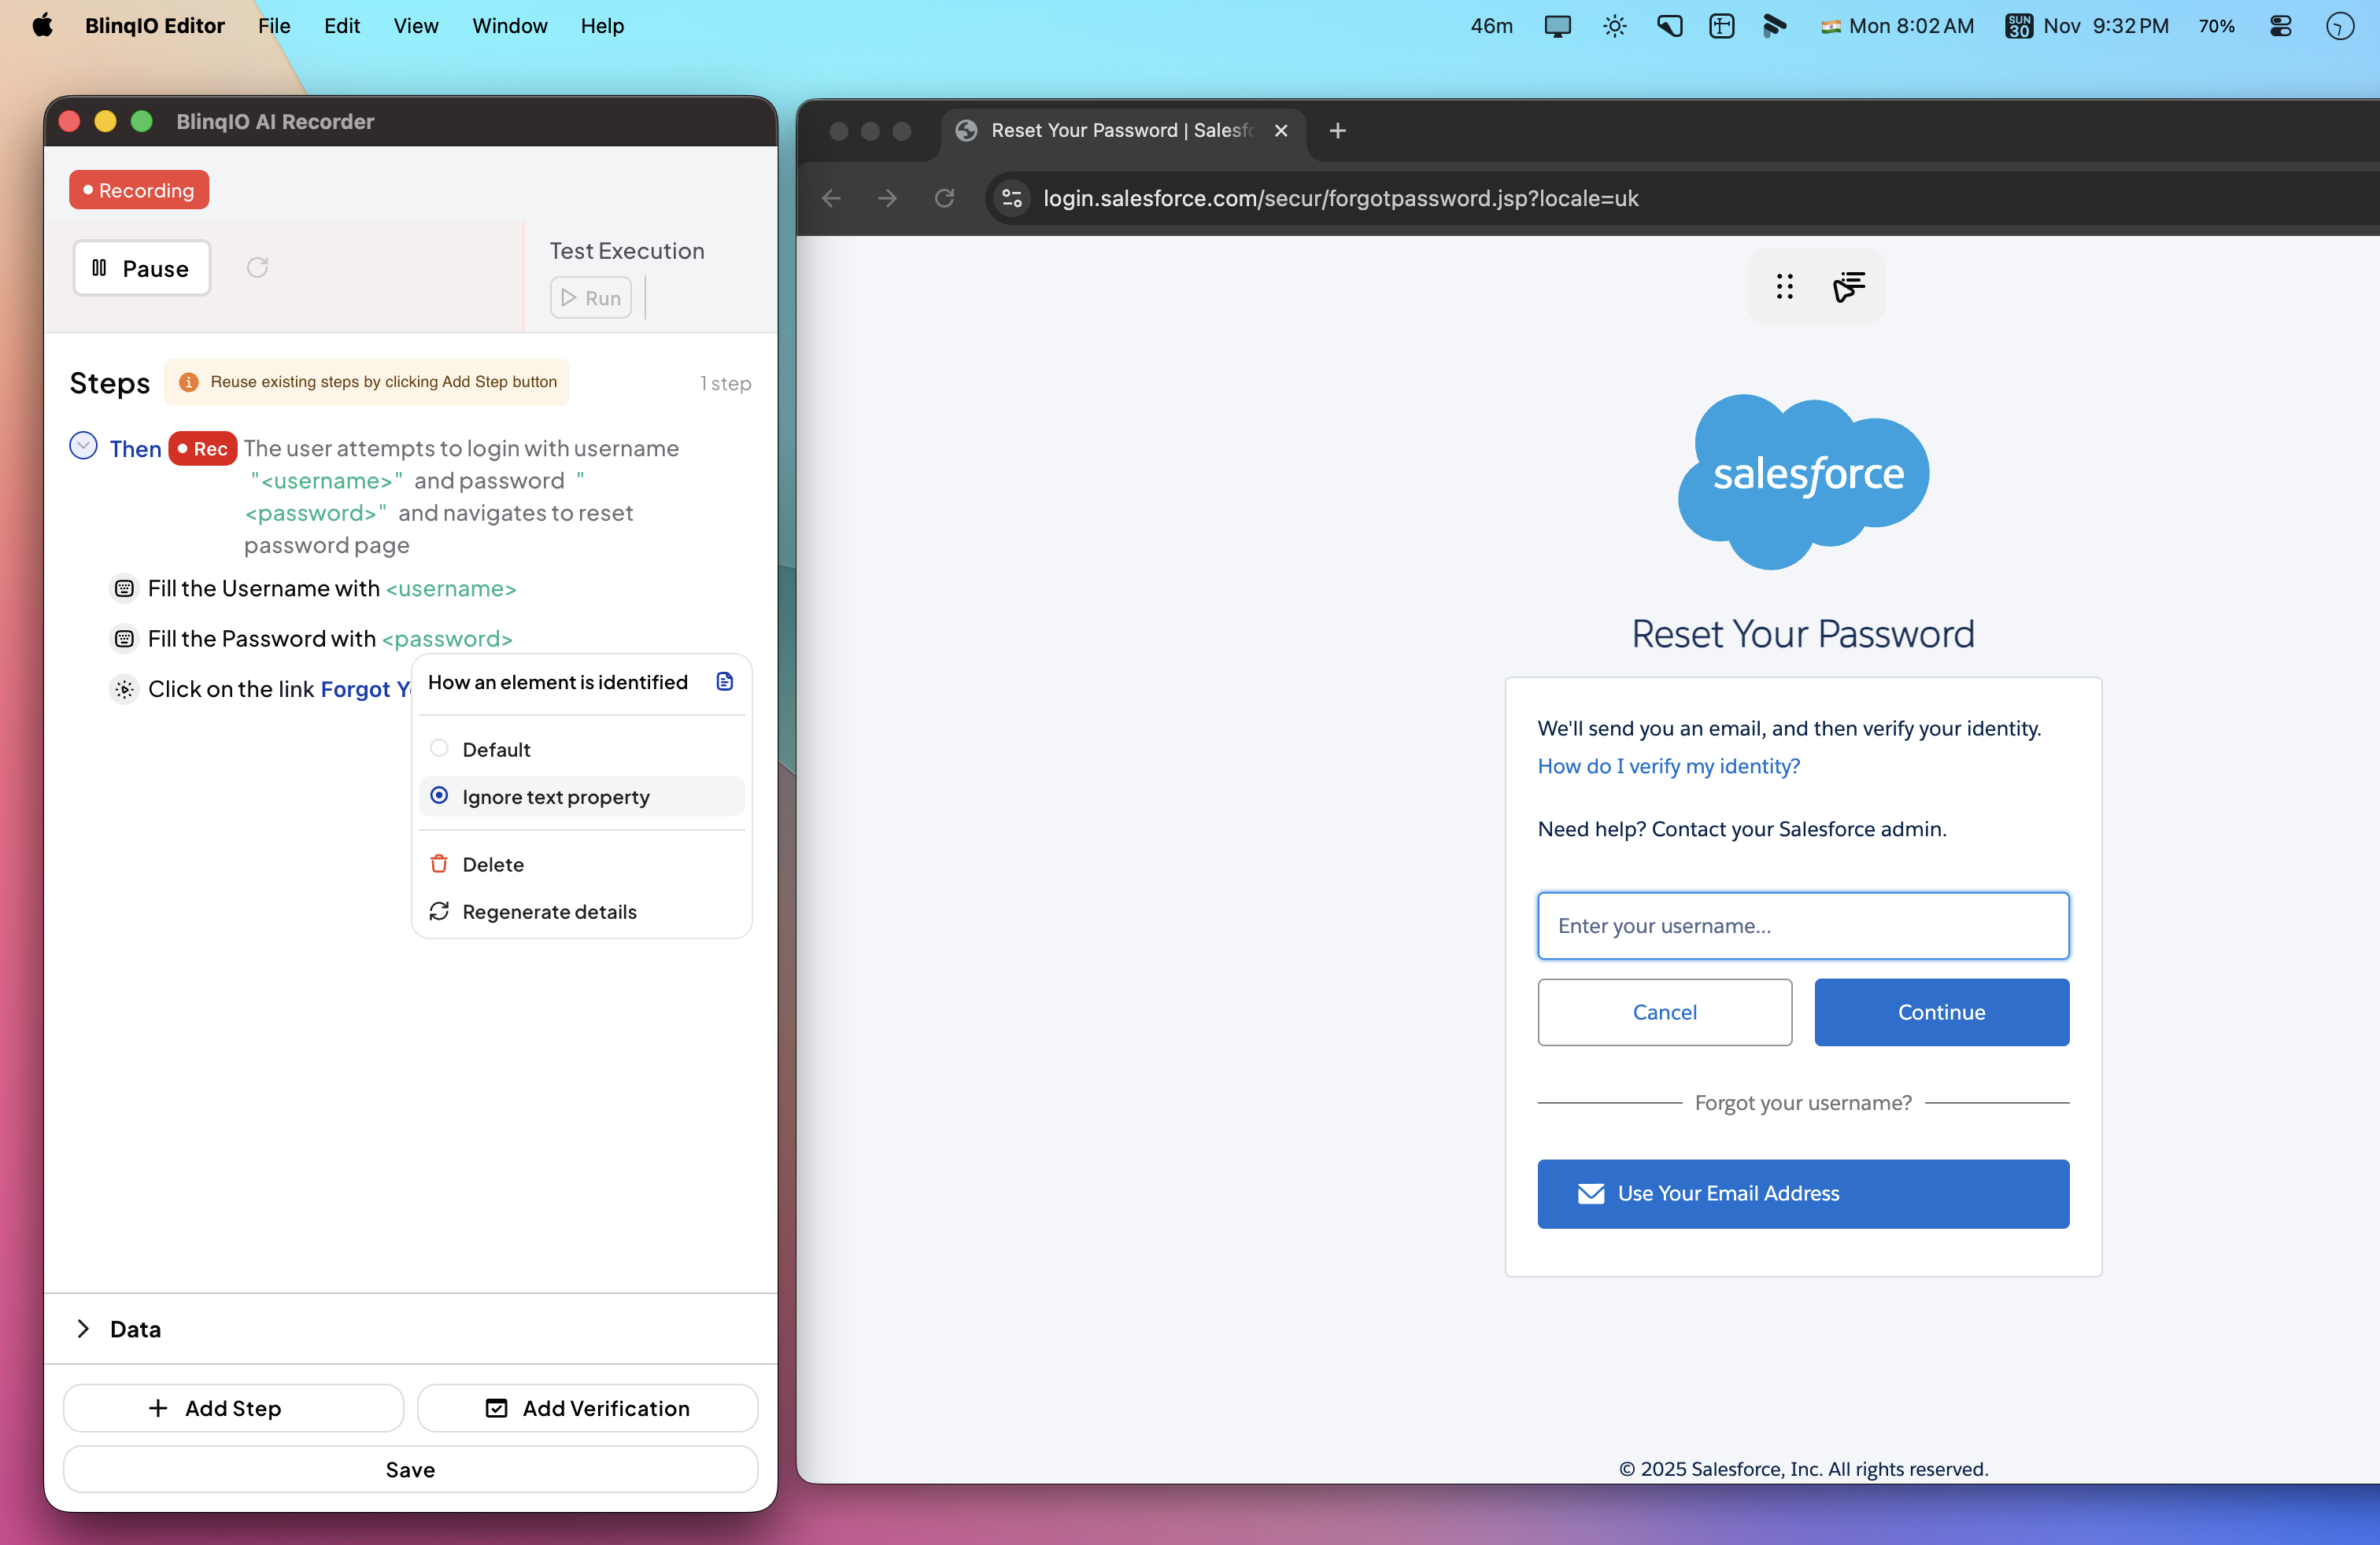2380x1545 pixels.
Task: Click the drag-handle dots icon on the page toolbar
Action: click(x=1785, y=287)
